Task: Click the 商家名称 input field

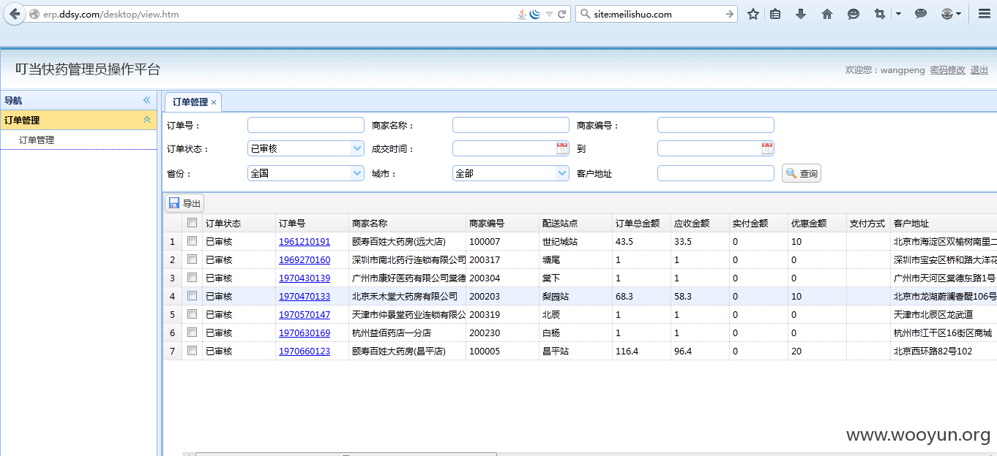Action: point(510,125)
